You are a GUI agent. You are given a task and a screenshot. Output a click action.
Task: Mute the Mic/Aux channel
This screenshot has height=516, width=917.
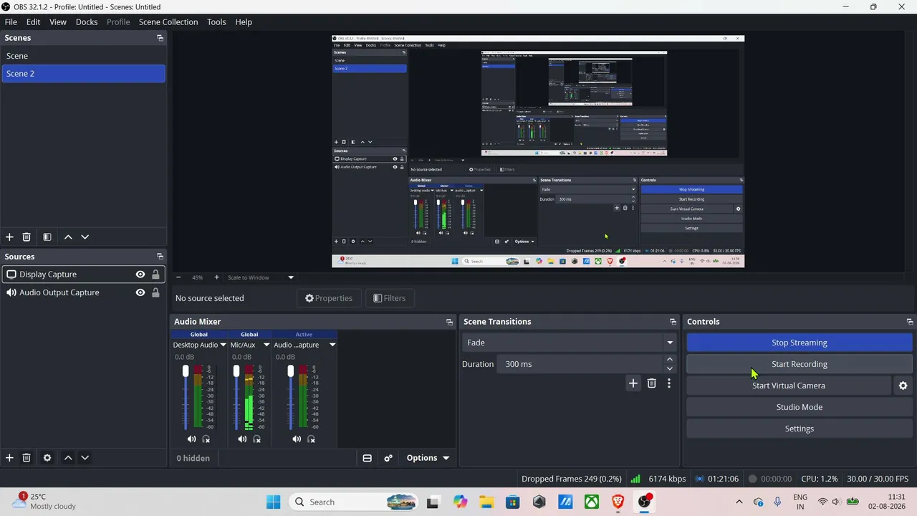[x=242, y=439]
